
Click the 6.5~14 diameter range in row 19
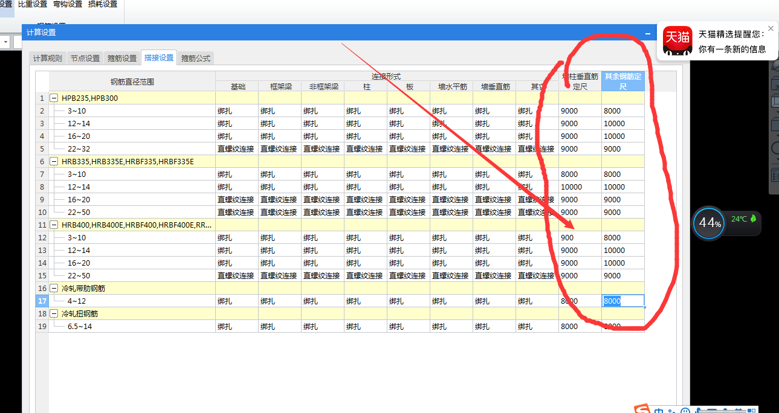(x=80, y=327)
